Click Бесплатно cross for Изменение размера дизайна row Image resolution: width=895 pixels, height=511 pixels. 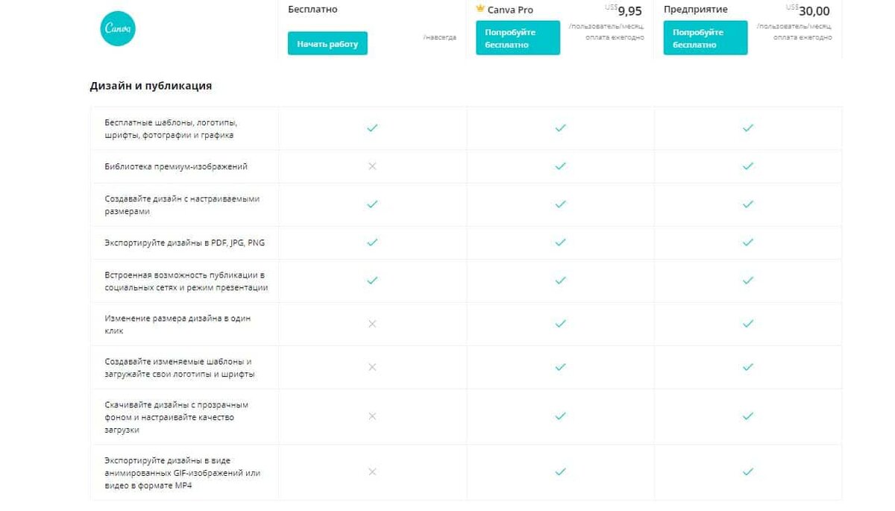[372, 324]
